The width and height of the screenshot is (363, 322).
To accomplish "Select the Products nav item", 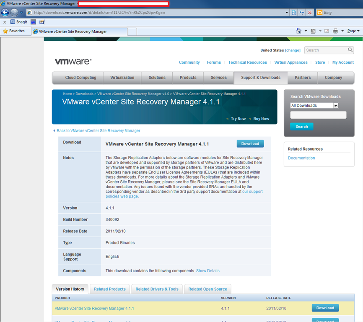I will point(188,78).
